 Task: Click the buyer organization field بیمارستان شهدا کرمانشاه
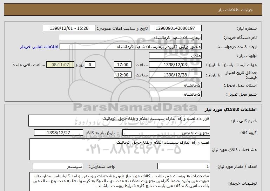130,37
